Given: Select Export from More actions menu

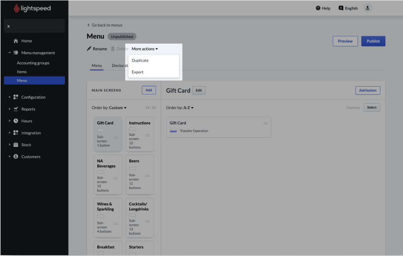Looking at the screenshot, I should (x=138, y=72).
